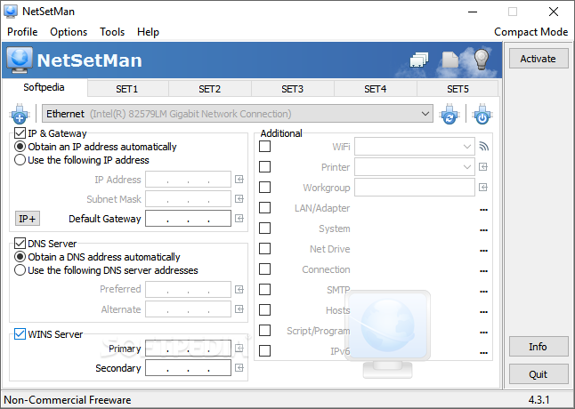575x409 pixels.
Task: Click the get current value icon beside Workgroup
Action: click(483, 188)
